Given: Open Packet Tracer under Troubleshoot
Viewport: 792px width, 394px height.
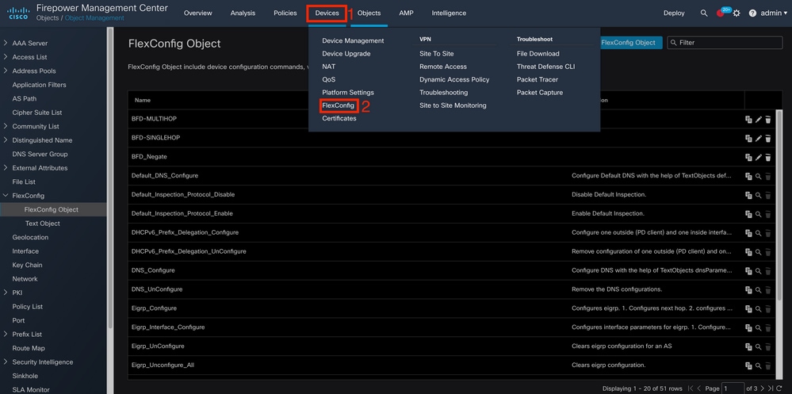Looking at the screenshot, I should pyautogui.click(x=538, y=79).
